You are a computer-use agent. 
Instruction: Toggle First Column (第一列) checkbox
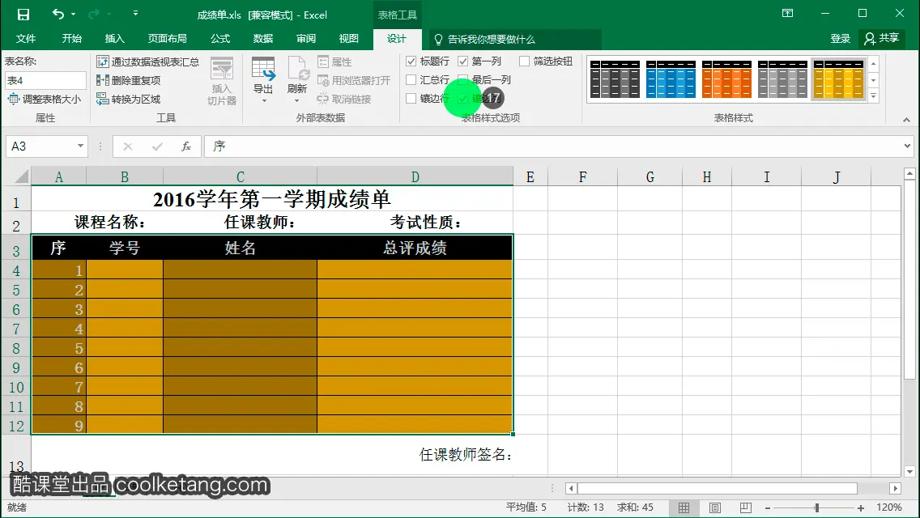tap(463, 61)
